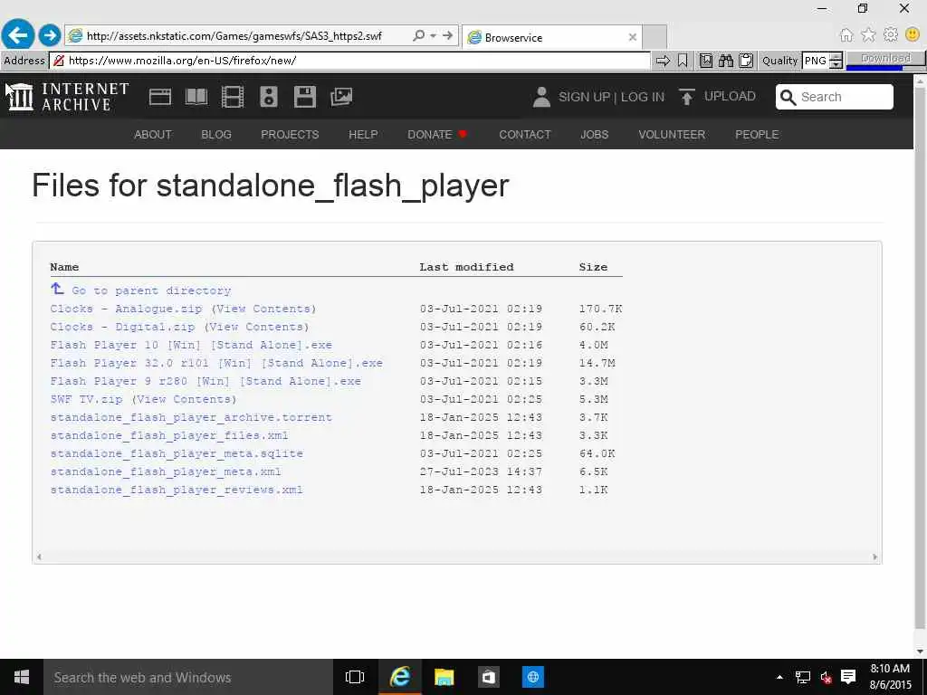Image resolution: width=927 pixels, height=695 pixels.
Task: Click the blank new tab button
Action: pyautogui.click(x=655, y=37)
